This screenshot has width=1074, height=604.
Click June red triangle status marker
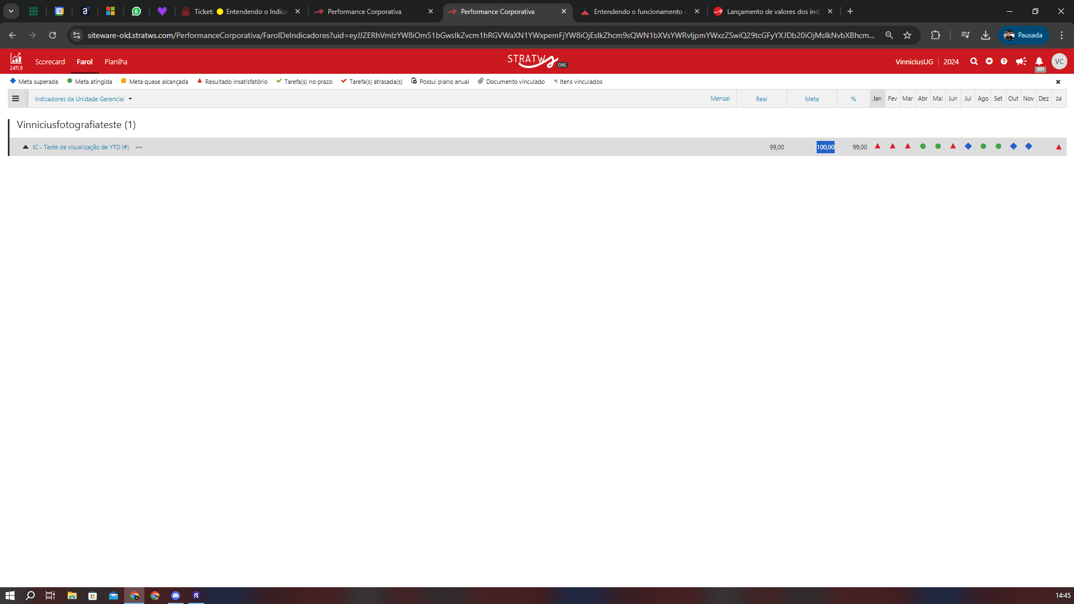[953, 147]
